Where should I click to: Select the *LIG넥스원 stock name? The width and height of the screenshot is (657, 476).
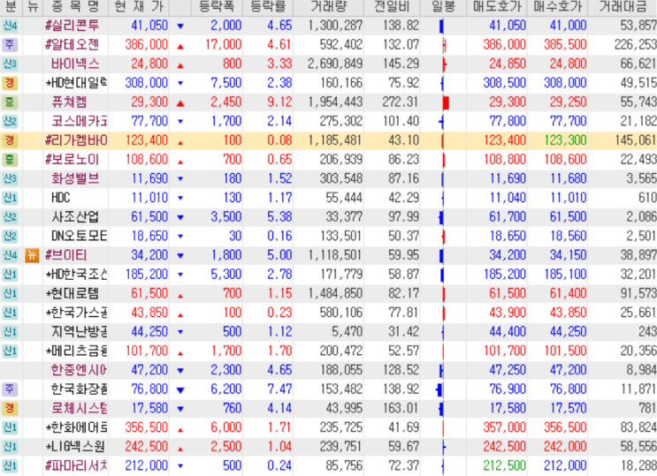point(75,447)
